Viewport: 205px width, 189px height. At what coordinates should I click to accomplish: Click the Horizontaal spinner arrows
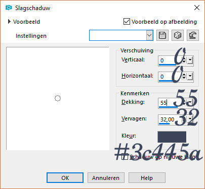point(184,77)
